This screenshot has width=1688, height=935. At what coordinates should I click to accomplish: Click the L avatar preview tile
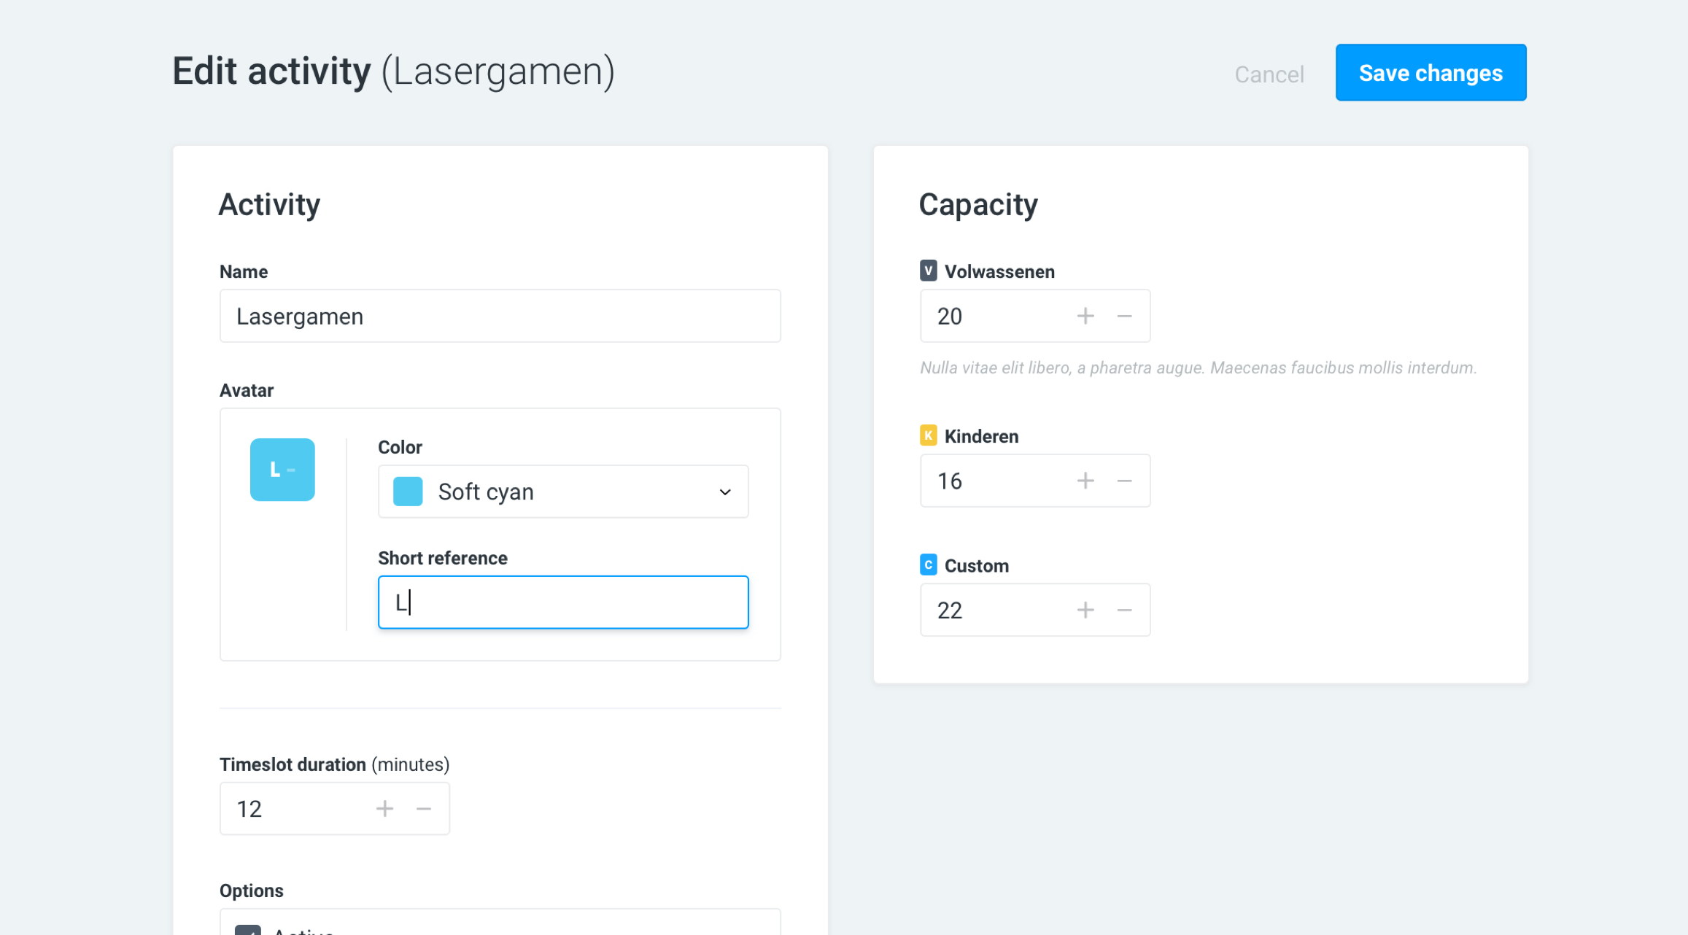click(x=282, y=470)
